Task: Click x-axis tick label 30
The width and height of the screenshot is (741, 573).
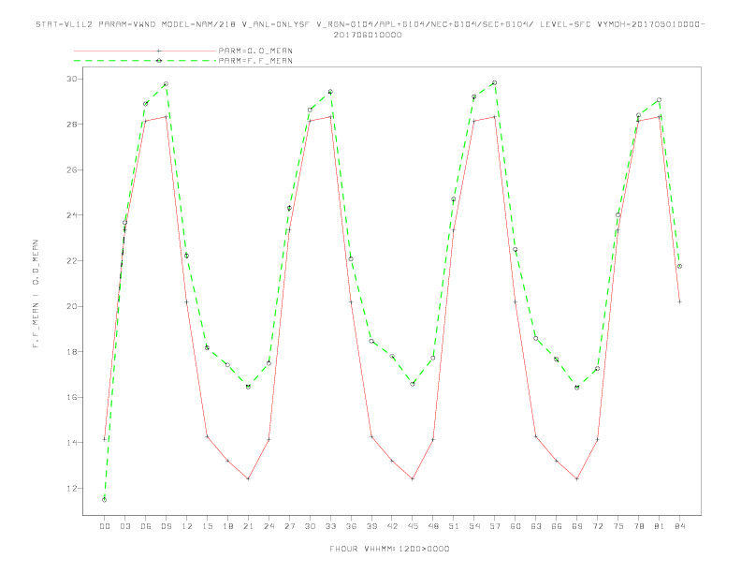Action: click(310, 526)
